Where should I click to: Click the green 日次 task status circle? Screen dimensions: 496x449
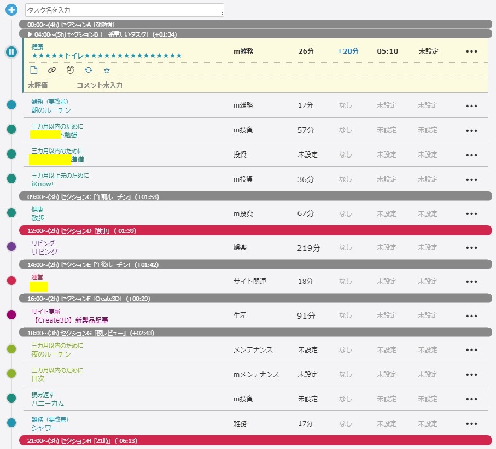(x=11, y=374)
